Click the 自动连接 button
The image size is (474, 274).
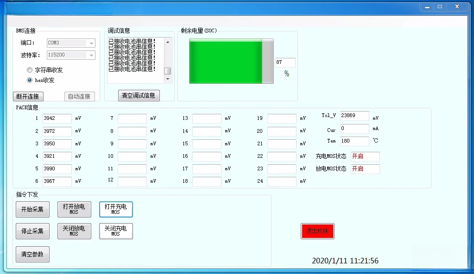[x=80, y=96]
